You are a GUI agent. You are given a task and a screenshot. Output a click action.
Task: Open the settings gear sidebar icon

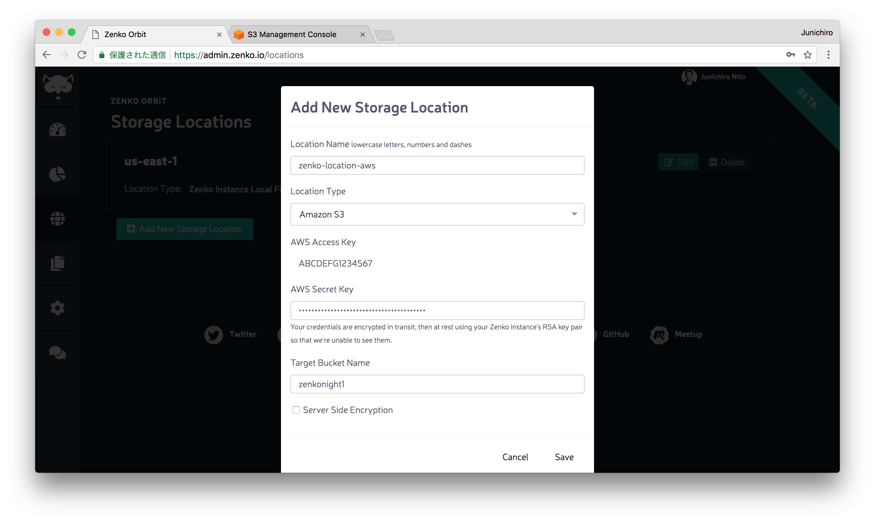click(58, 308)
